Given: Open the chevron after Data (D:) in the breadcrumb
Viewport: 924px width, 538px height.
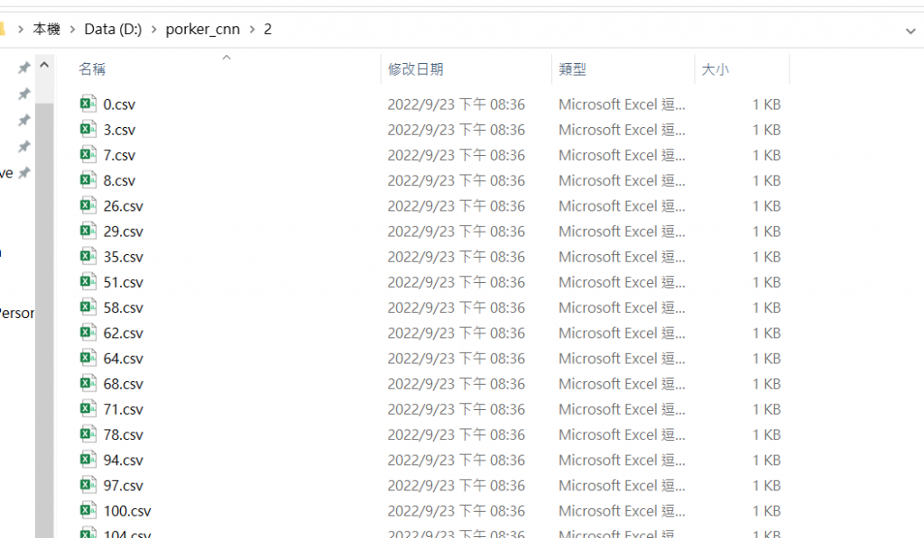Looking at the screenshot, I should 153,30.
